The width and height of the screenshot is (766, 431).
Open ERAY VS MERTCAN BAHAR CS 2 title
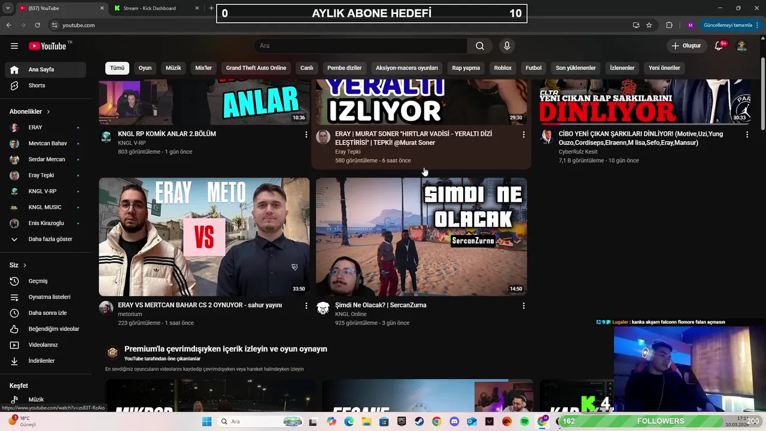coord(200,305)
